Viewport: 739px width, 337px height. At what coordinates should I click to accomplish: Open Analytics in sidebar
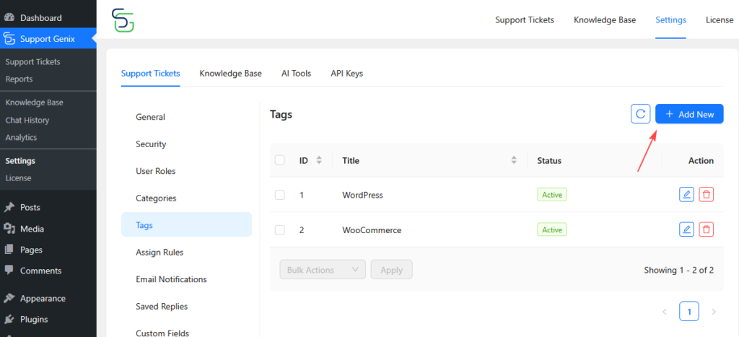point(21,138)
